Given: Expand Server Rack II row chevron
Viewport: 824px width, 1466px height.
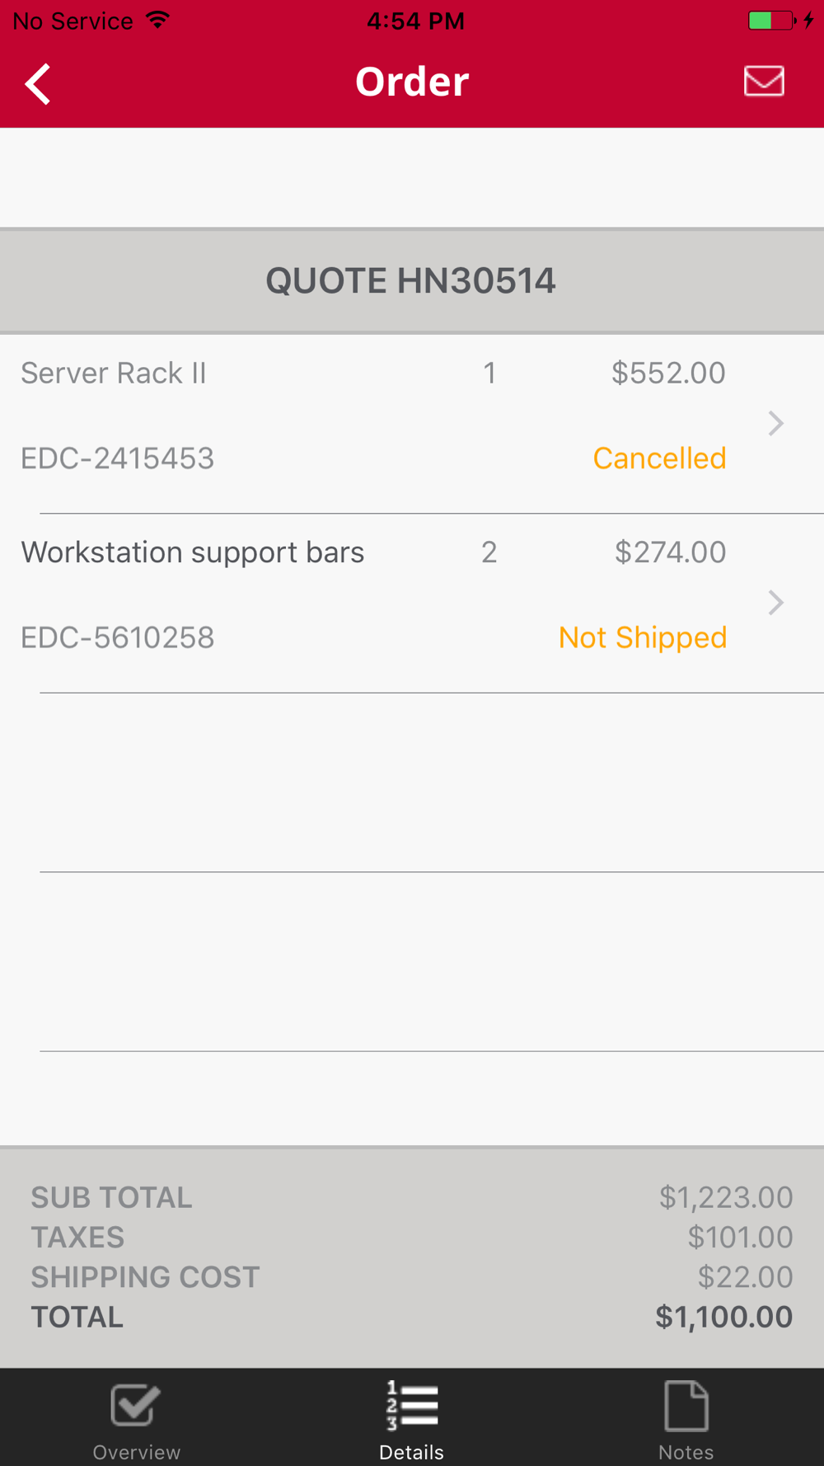Looking at the screenshot, I should click(x=775, y=423).
